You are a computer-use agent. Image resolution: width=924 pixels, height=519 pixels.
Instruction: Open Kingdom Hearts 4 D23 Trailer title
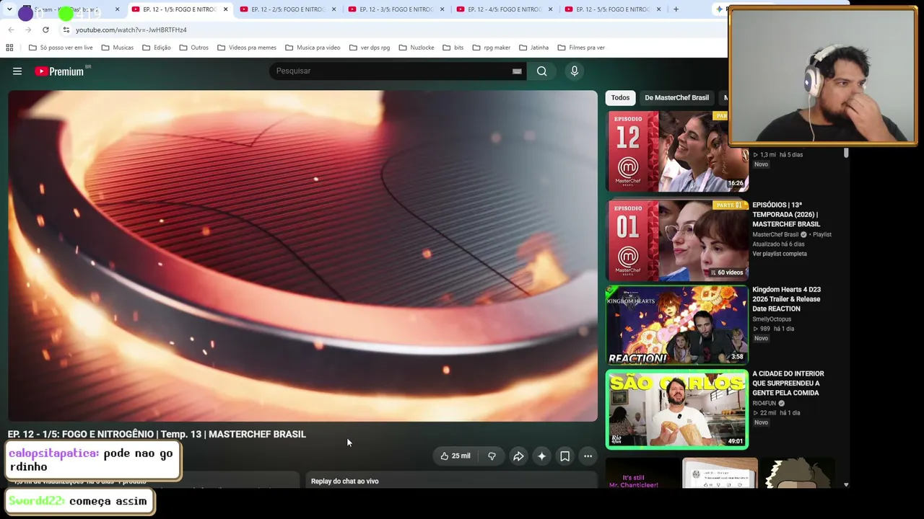click(x=787, y=299)
